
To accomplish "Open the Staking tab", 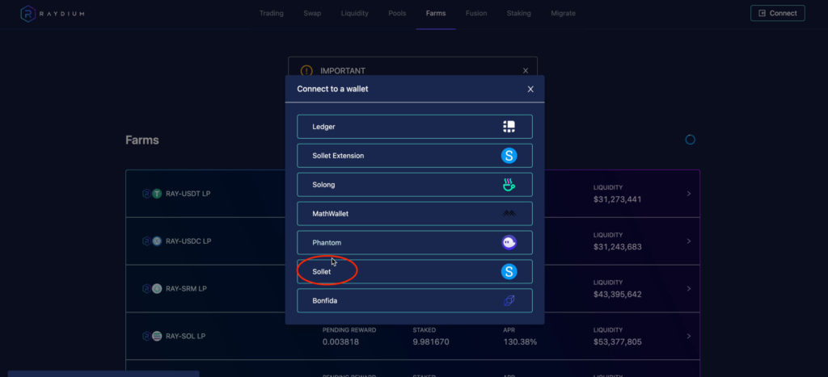I will tap(518, 13).
